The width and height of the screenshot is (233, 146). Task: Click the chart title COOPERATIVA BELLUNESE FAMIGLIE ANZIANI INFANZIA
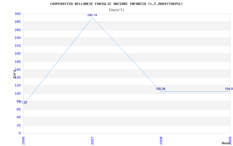(x=116, y=4)
